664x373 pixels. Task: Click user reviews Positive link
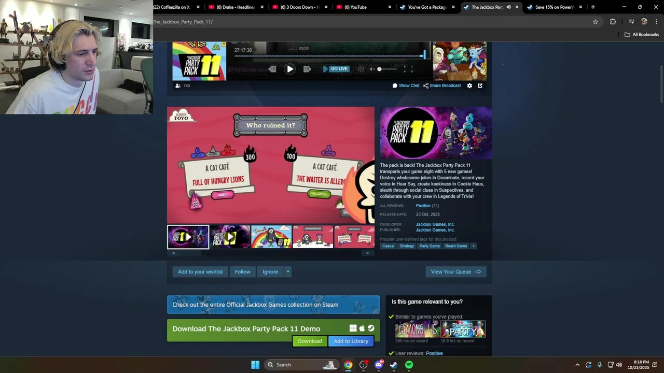point(434,353)
